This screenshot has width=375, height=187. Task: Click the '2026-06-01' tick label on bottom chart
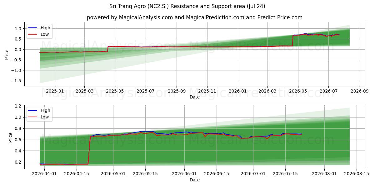(x=184, y=174)
